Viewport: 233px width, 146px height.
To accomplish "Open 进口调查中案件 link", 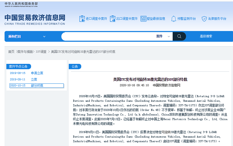I will click(96, 19).
